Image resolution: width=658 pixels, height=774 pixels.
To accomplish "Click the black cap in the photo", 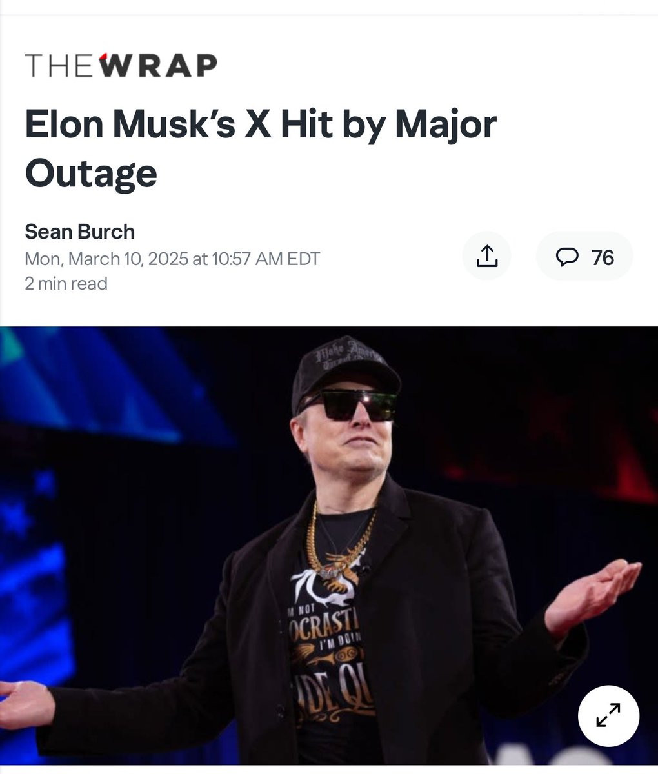I will (x=345, y=371).
